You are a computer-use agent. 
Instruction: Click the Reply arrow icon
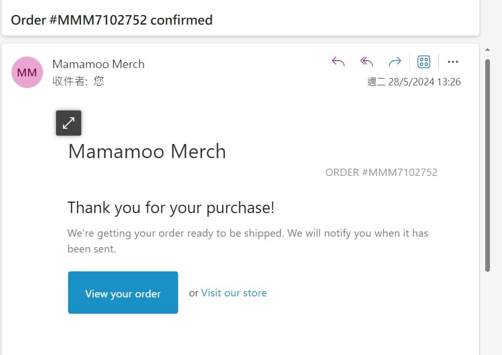tap(338, 61)
